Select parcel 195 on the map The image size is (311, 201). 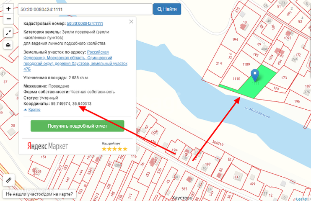pos(256,54)
